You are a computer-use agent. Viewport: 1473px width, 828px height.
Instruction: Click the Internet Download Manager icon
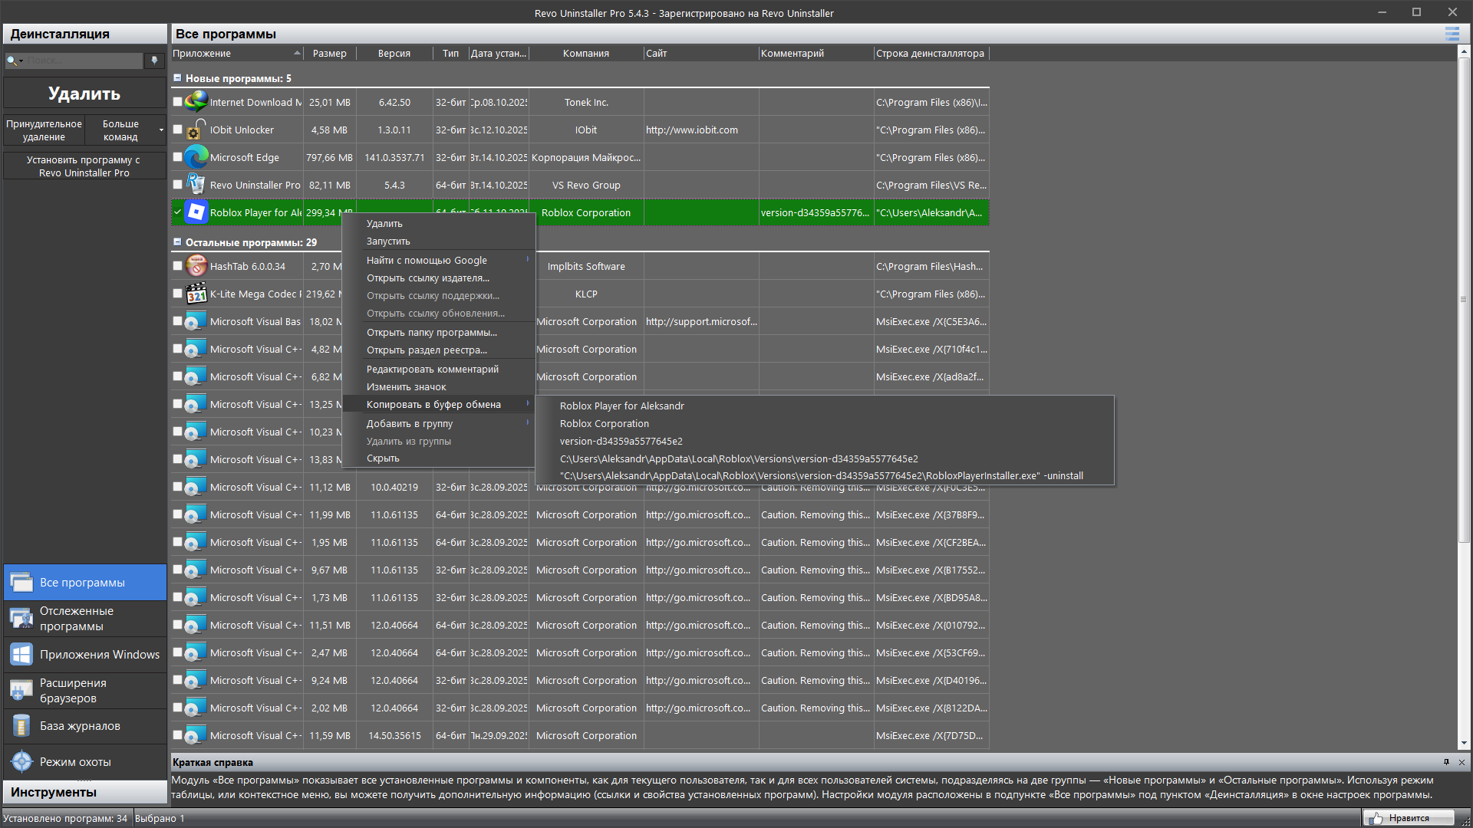pyautogui.click(x=196, y=102)
